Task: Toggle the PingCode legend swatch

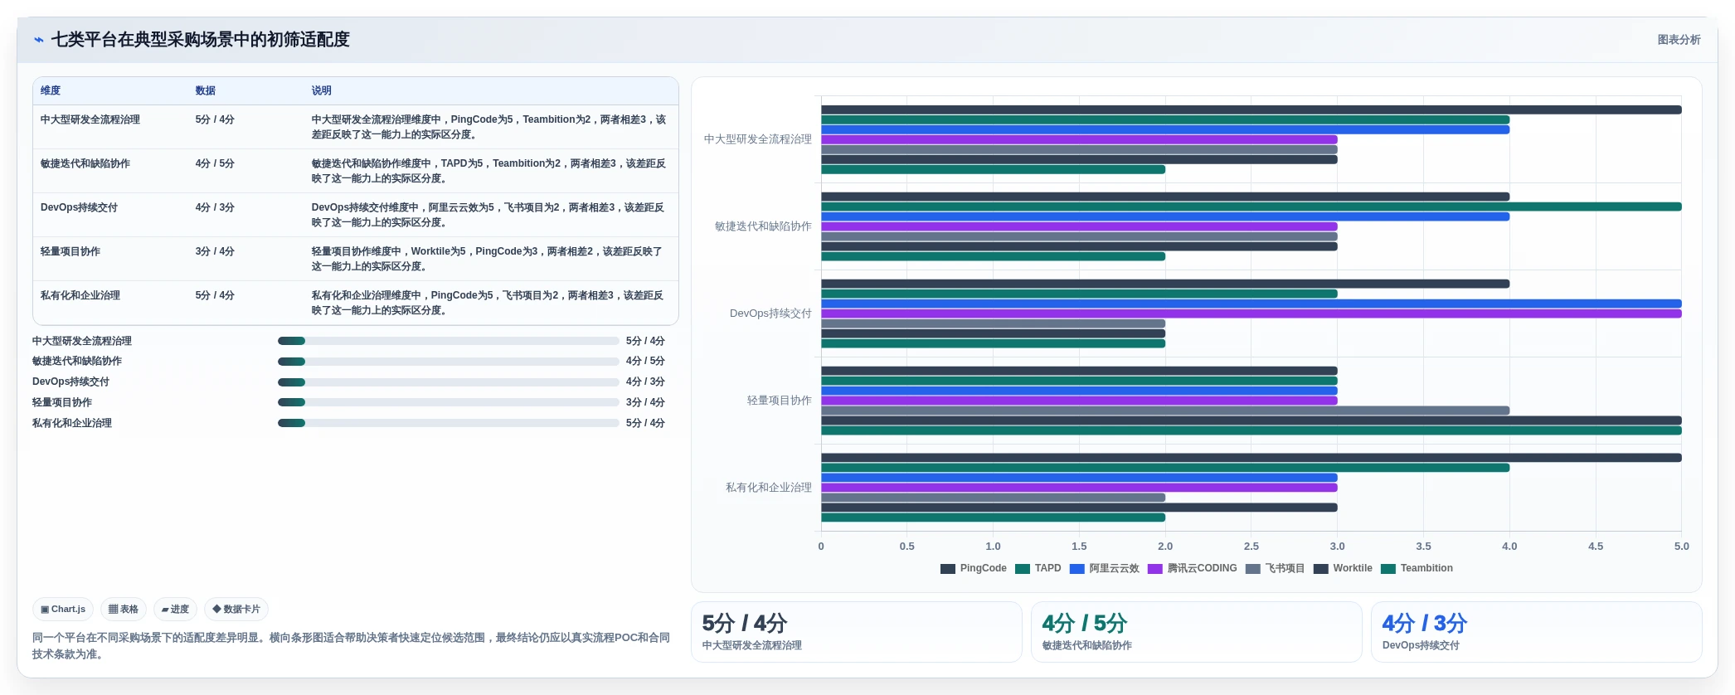Action: [x=948, y=569]
